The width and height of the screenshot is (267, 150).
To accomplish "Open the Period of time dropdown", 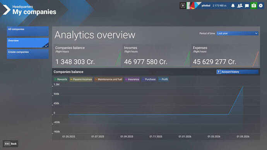I will [x=237, y=33].
